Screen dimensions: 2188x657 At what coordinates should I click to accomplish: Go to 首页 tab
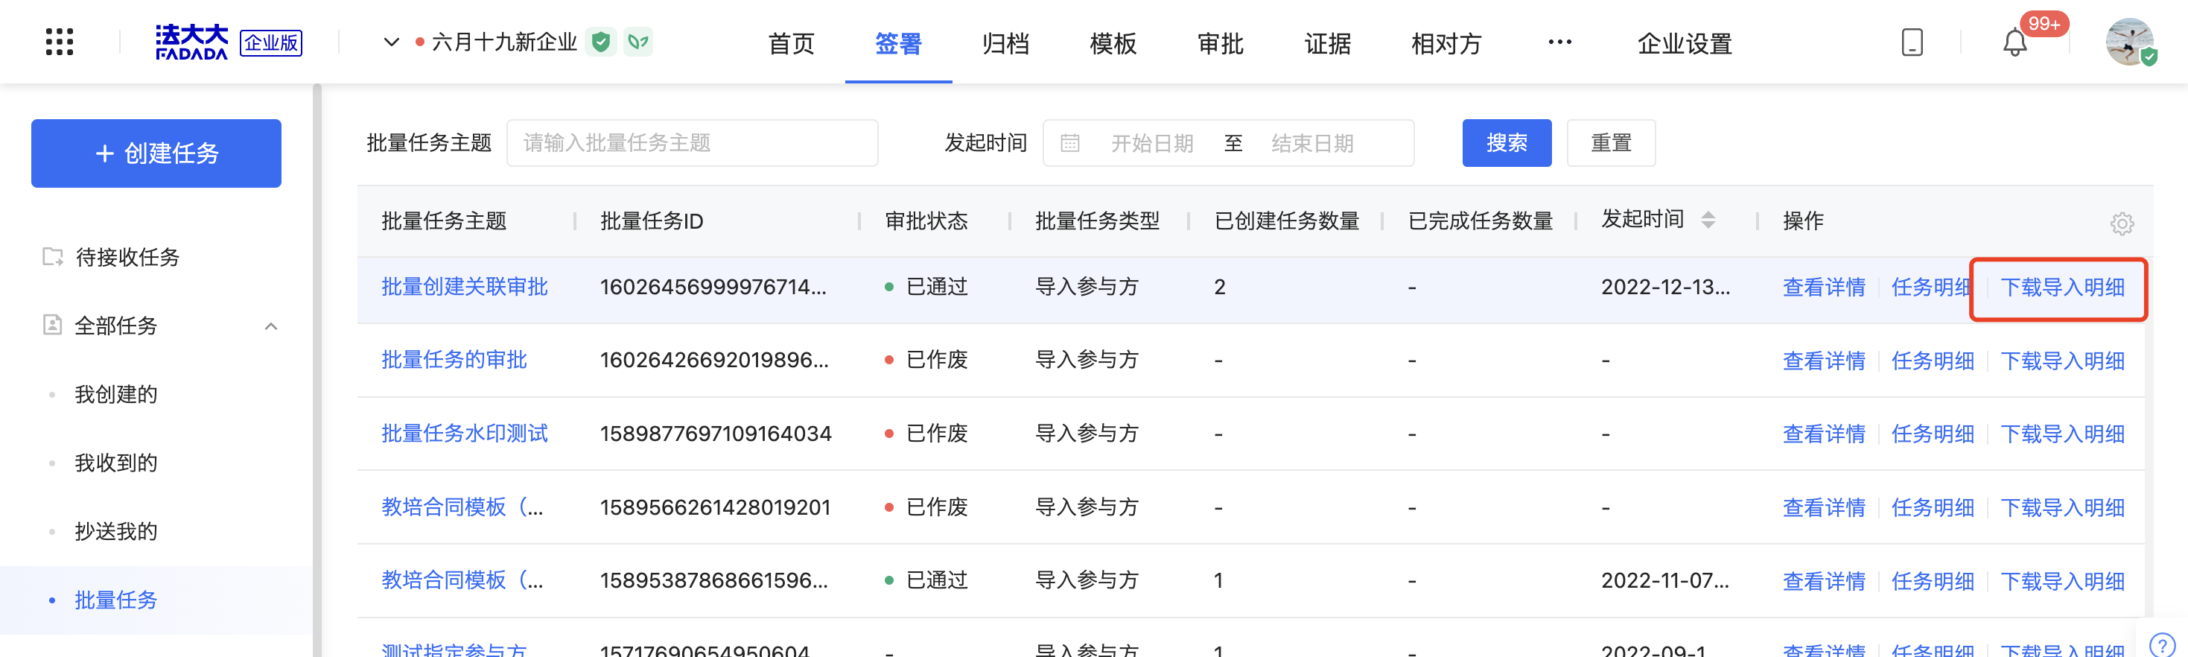coord(791,42)
